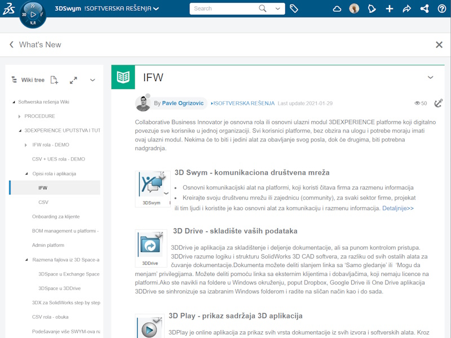Expand the PROCEDURE tree node
451x338 pixels.
click(20, 115)
